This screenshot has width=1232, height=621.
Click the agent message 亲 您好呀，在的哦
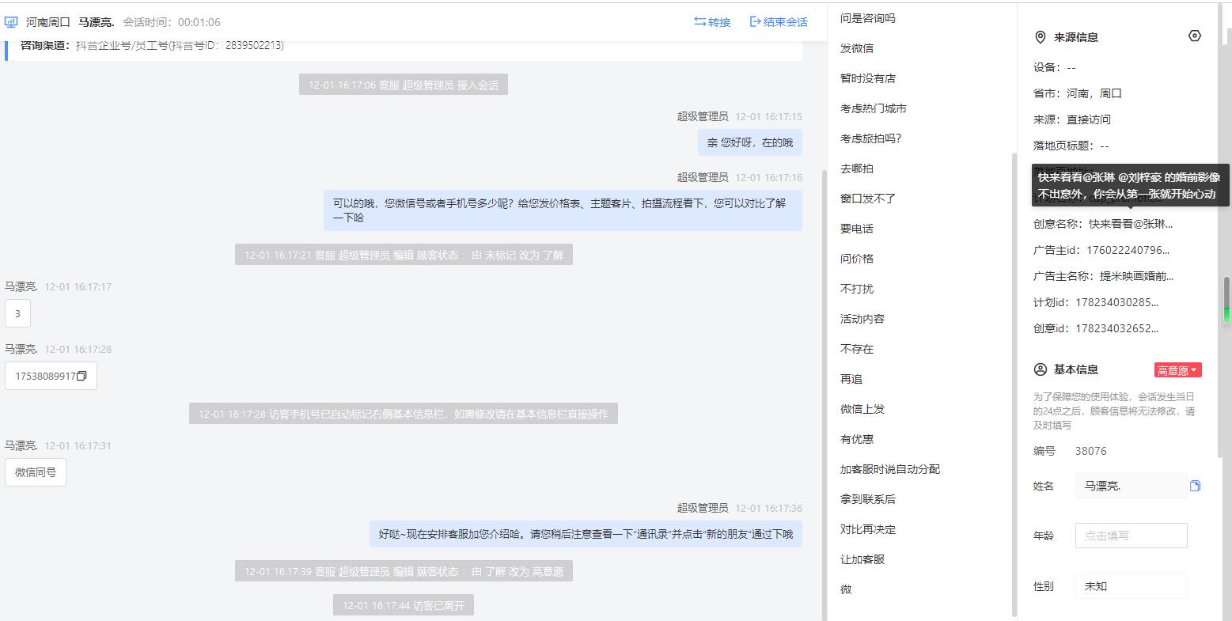coord(749,142)
